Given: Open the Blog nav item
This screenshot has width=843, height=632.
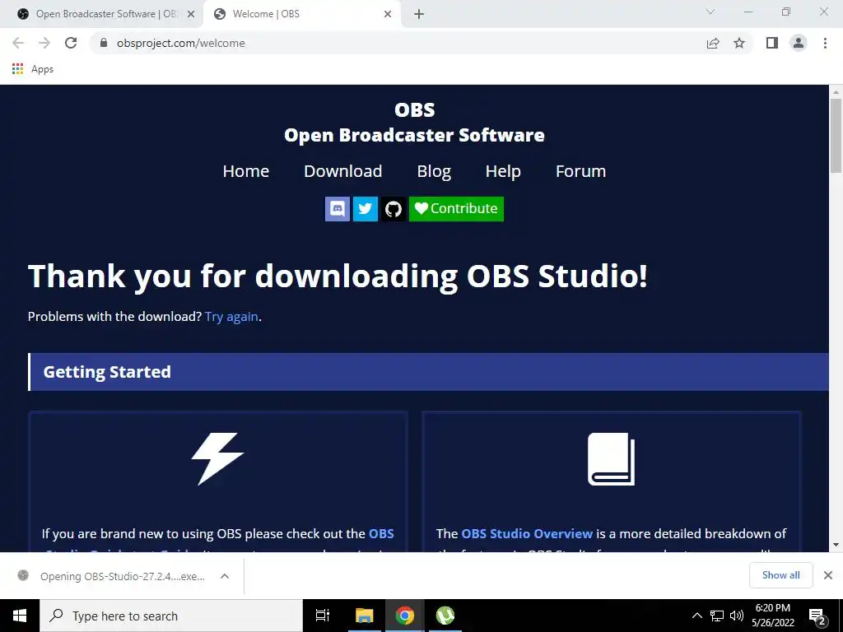Looking at the screenshot, I should coord(434,171).
